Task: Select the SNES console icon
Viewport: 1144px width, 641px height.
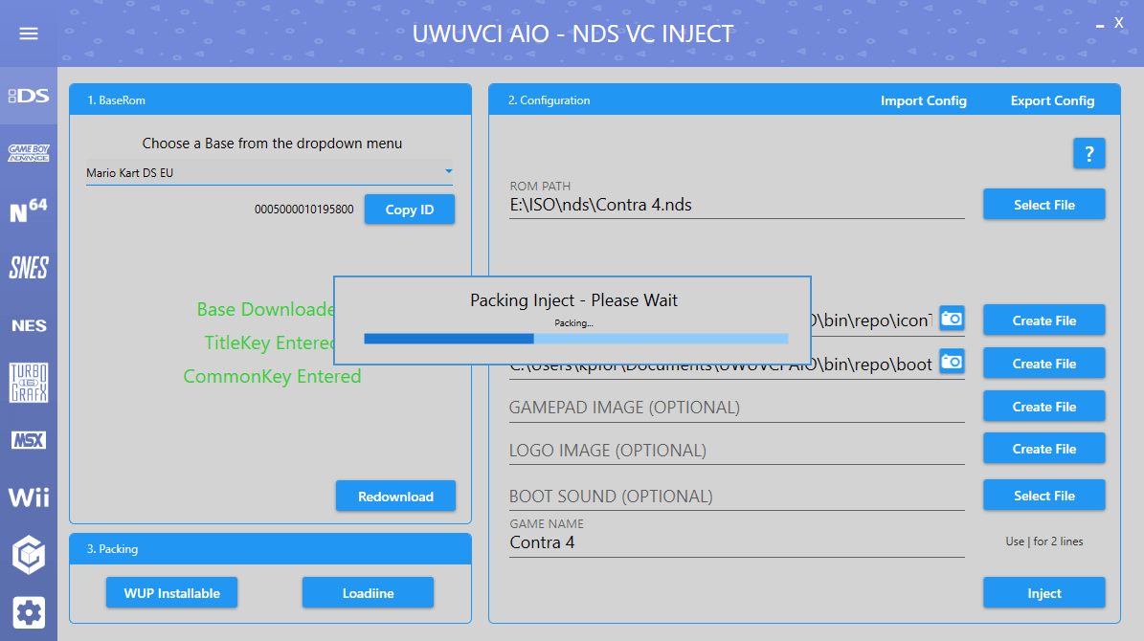Action: pos(28,267)
